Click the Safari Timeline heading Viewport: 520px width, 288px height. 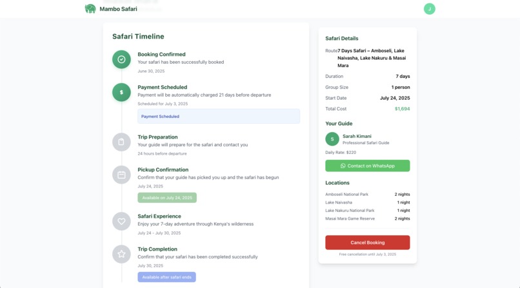(x=138, y=37)
